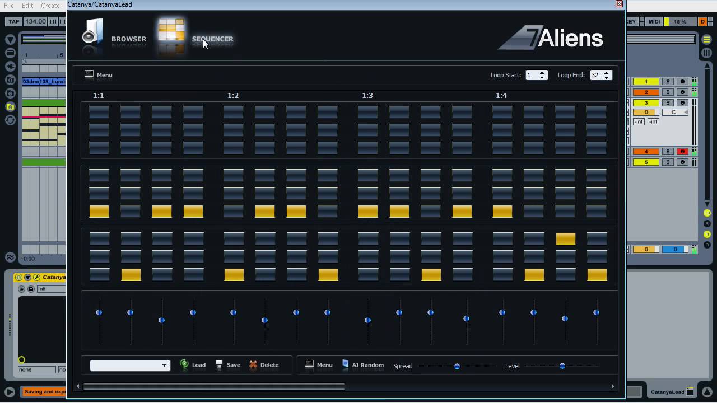
Task: Adjust the Level slider handle
Action: coord(562,366)
